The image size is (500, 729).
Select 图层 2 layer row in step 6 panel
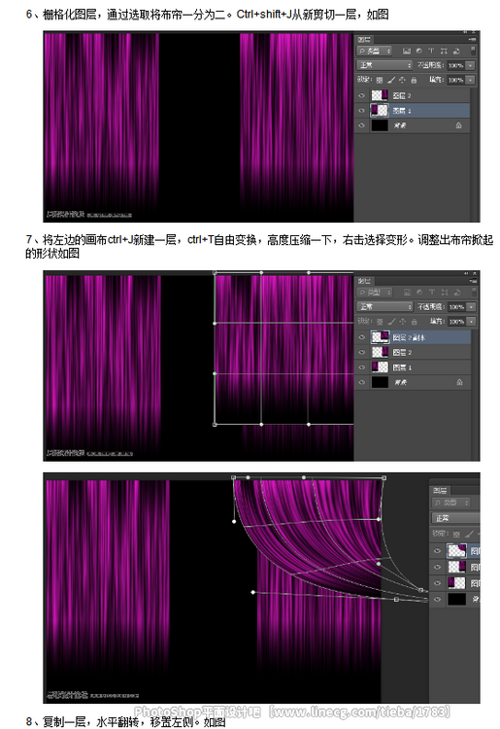tap(413, 95)
